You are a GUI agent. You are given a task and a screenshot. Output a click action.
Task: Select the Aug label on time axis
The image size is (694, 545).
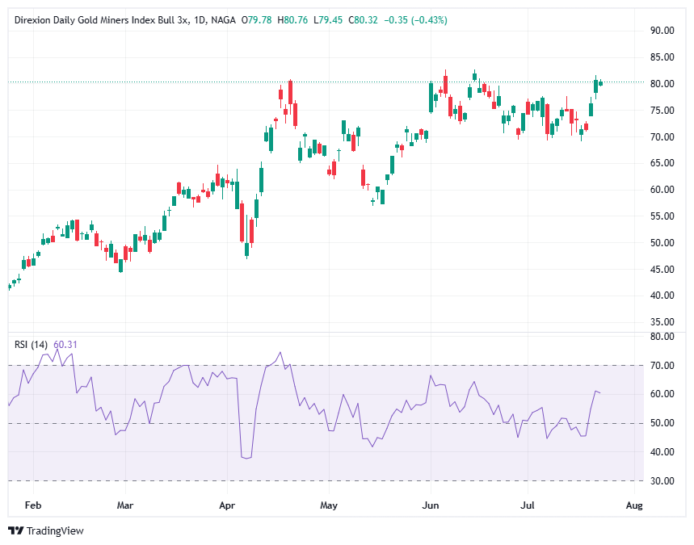[x=634, y=505]
